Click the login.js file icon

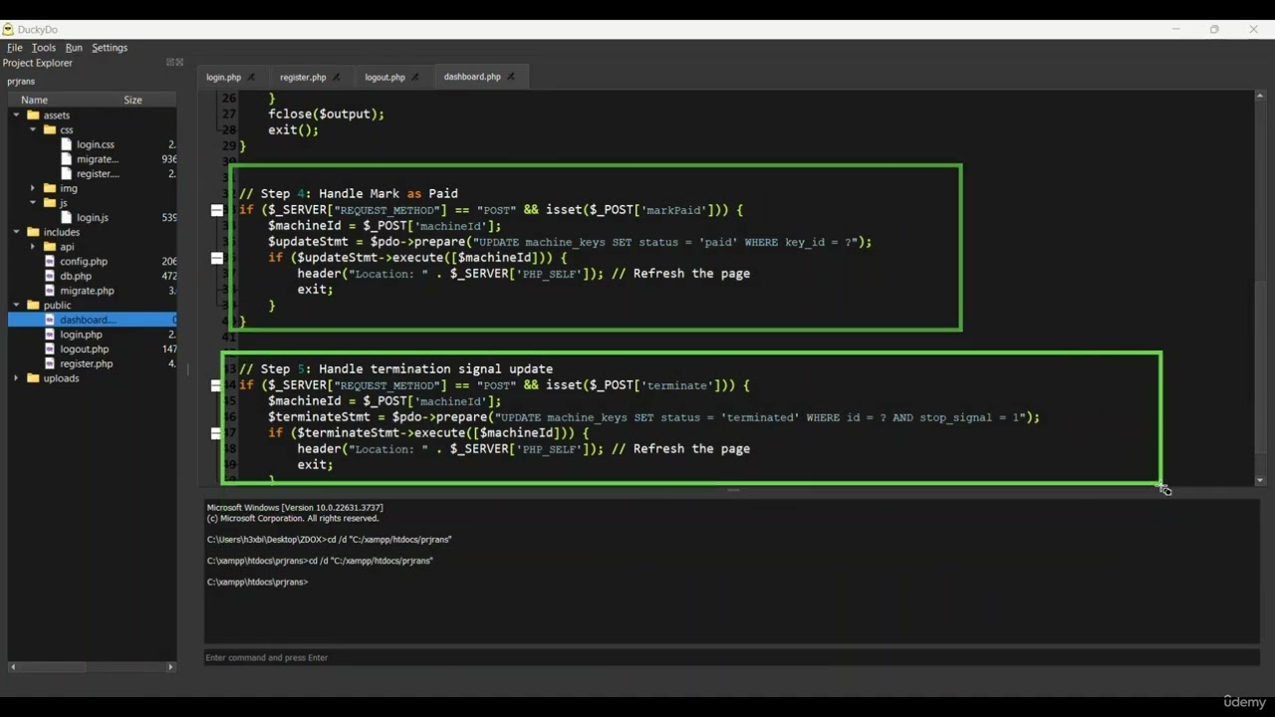tap(67, 217)
